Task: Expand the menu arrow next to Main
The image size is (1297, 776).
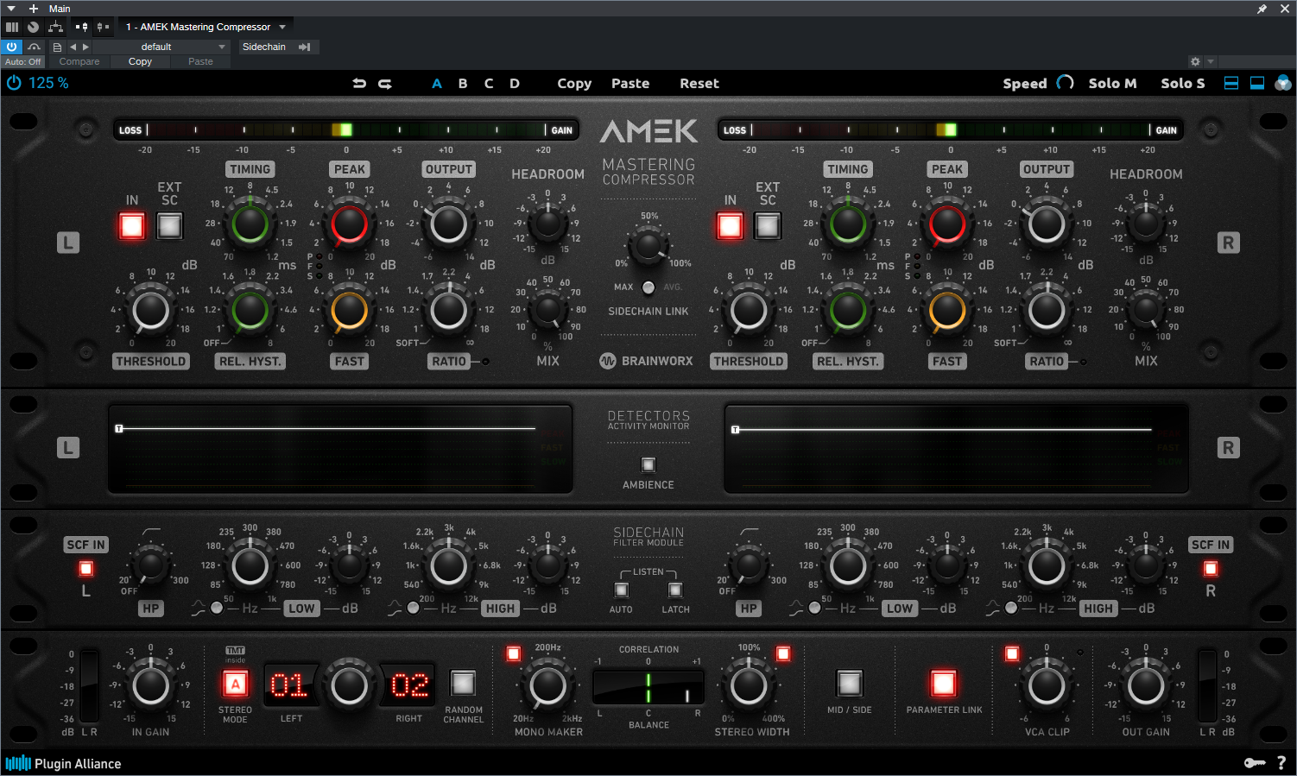Action: pyautogui.click(x=11, y=9)
